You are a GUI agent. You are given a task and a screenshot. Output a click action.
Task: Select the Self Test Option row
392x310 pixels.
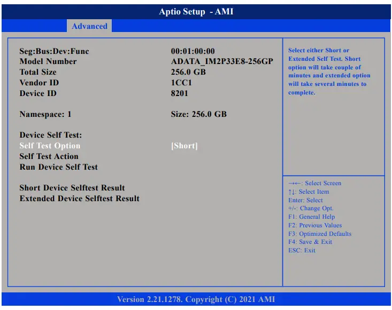pos(50,146)
